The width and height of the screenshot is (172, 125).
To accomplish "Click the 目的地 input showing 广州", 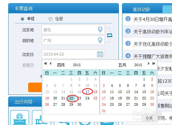I will pyautogui.click(x=73, y=40).
